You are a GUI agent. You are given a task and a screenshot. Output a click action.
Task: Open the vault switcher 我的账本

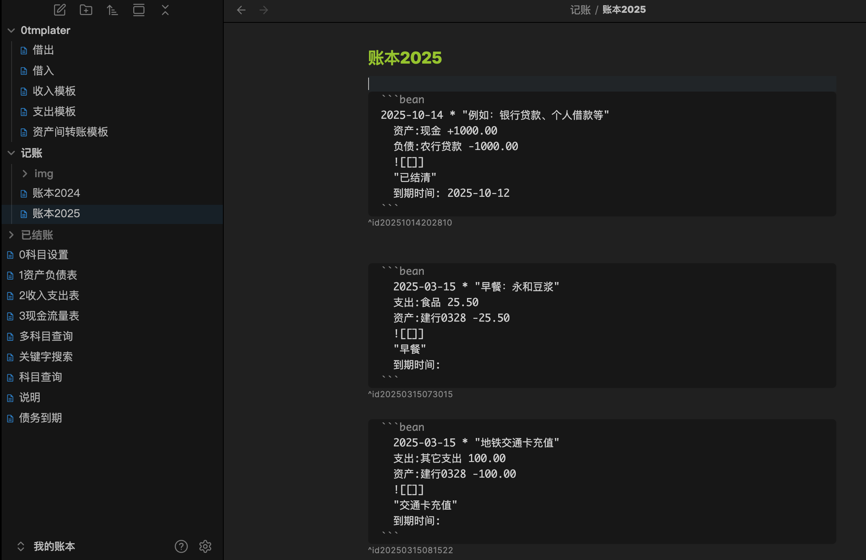click(46, 546)
